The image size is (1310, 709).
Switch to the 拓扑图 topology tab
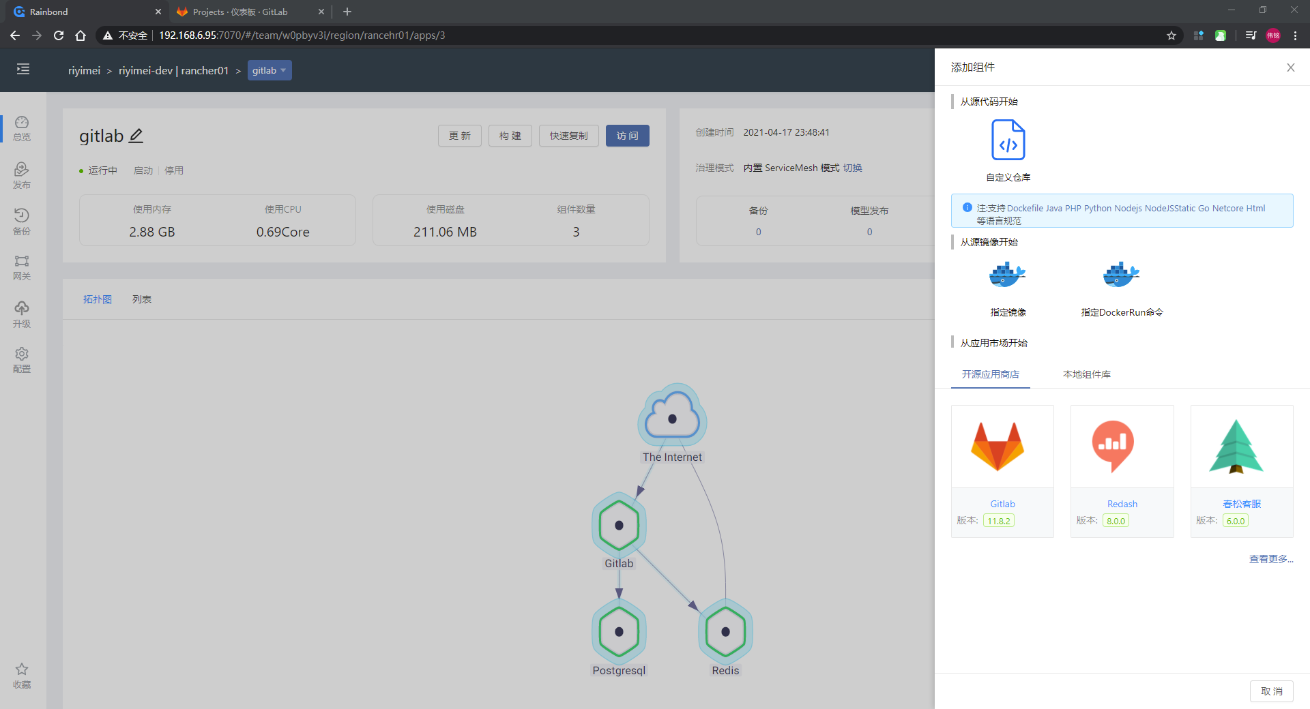98,299
